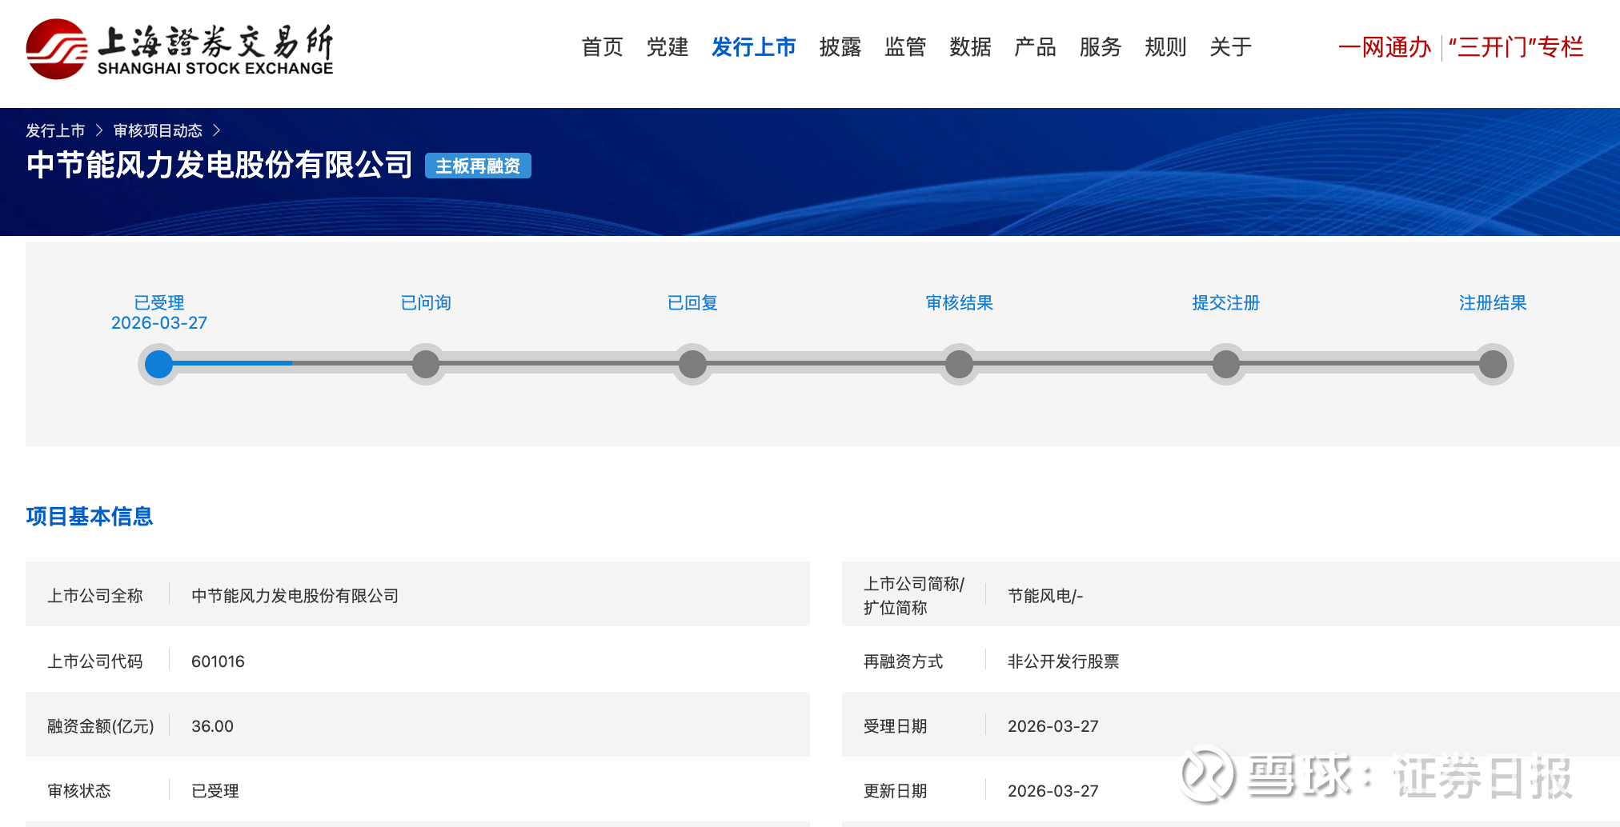The image size is (1620, 827).
Task: Click the 审核项目动态 breadcrumb link
Action: coord(158,130)
